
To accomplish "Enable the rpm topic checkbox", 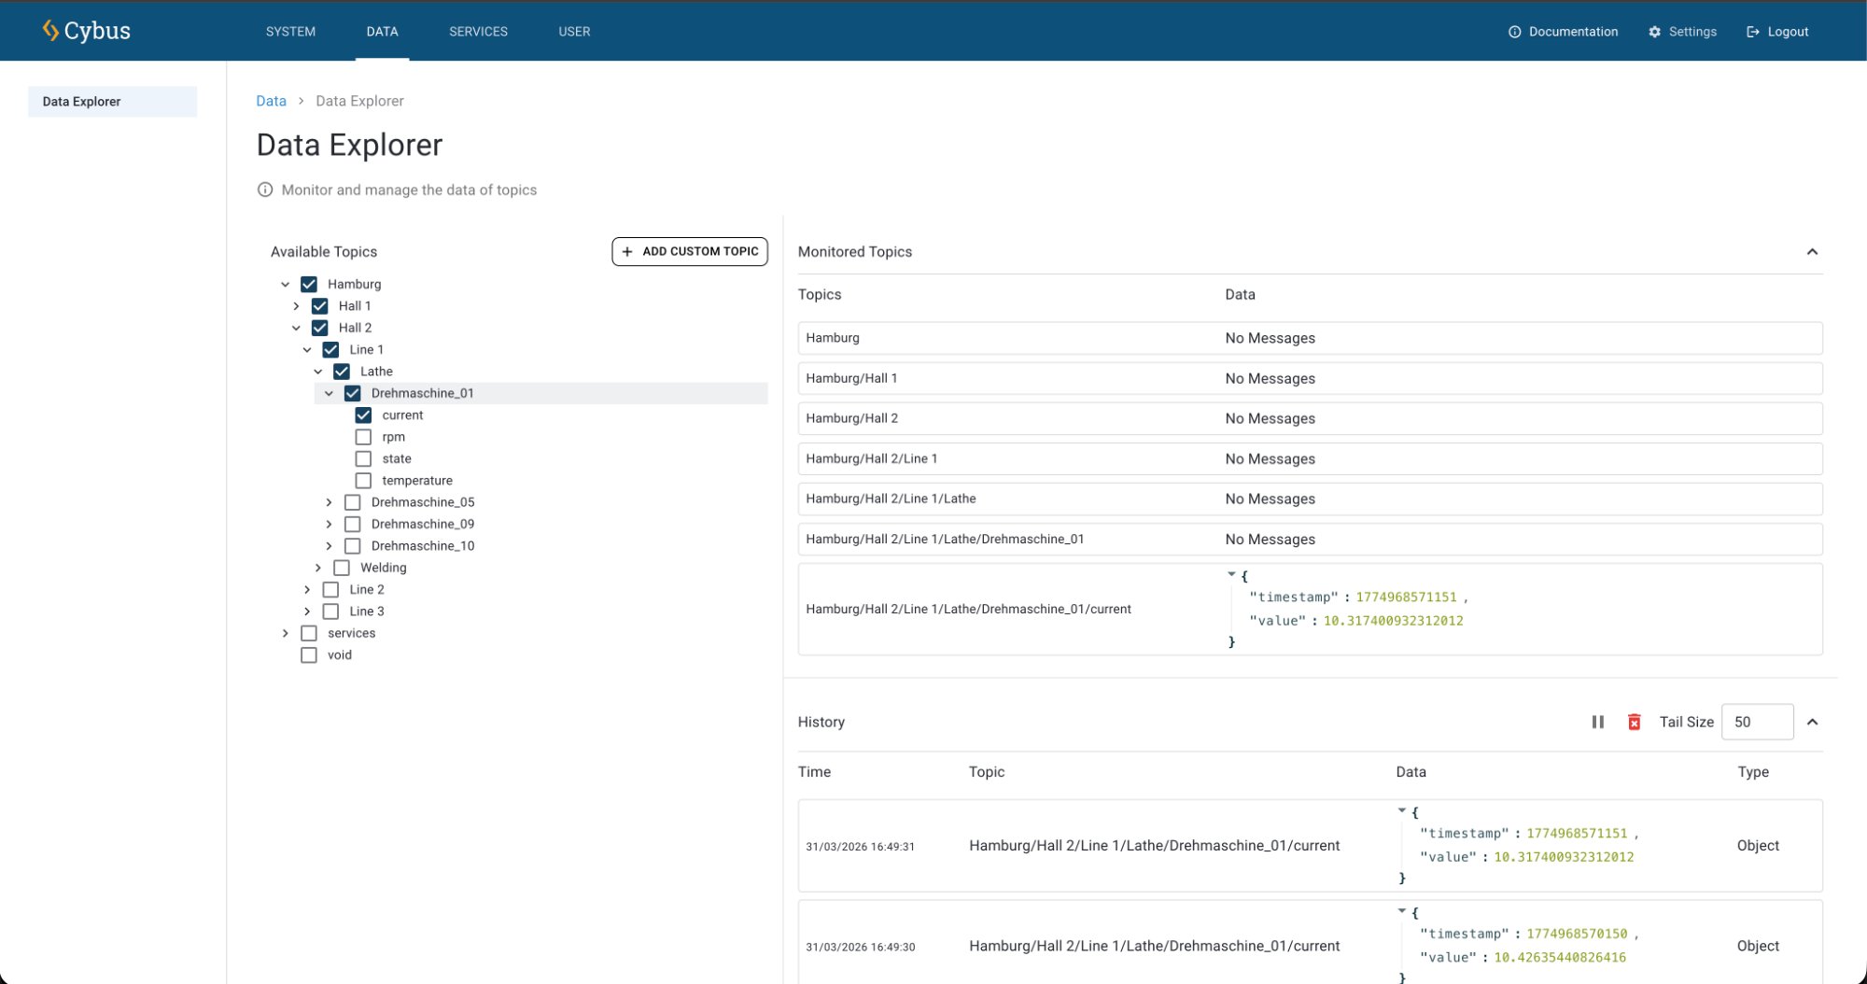I will (363, 437).
